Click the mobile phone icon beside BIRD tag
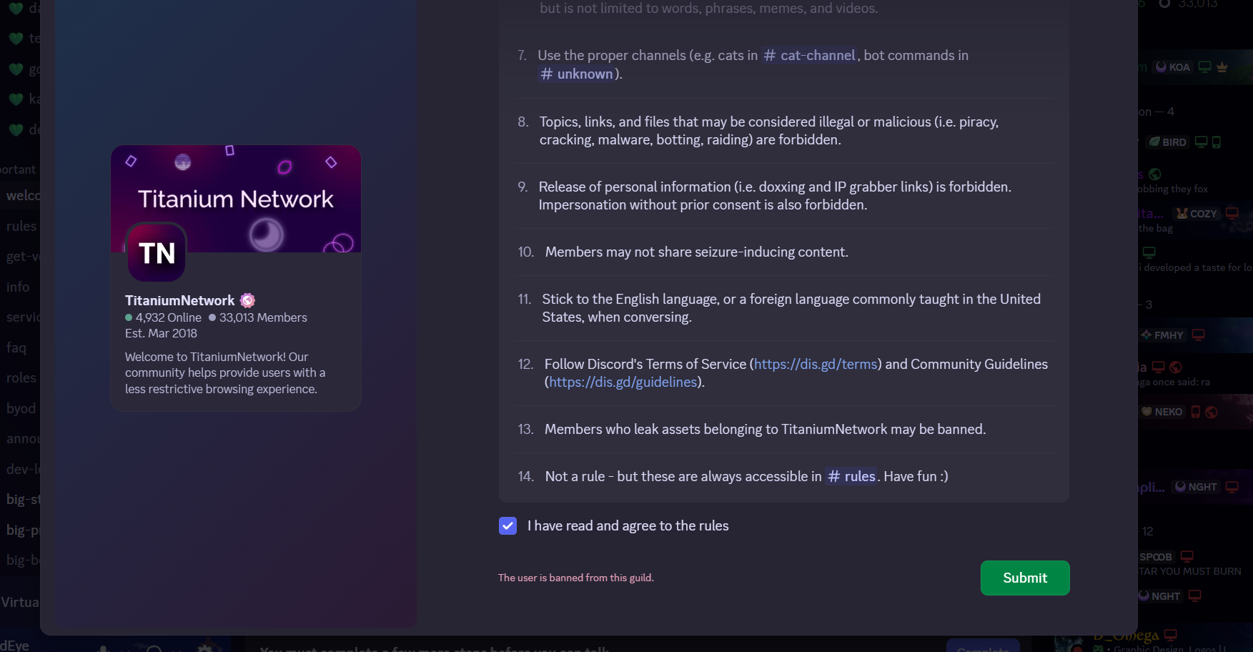The width and height of the screenshot is (1253, 652). pyautogui.click(x=1217, y=142)
